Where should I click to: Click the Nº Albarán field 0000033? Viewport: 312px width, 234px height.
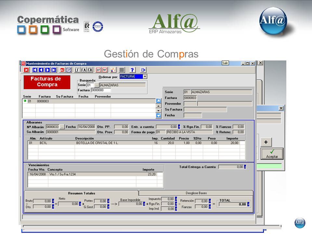tap(53, 127)
